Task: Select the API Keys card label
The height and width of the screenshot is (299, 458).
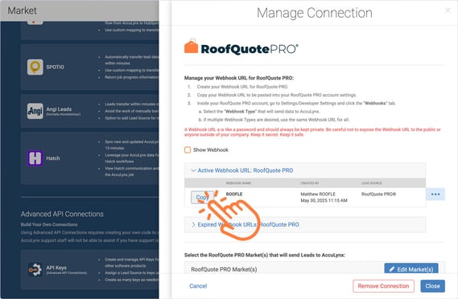Action: coord(56,268)
